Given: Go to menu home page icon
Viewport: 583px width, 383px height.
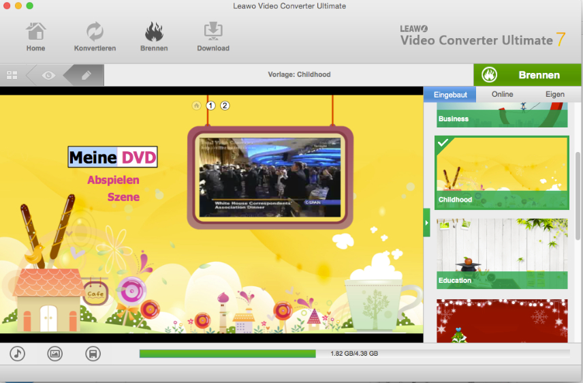Looking at the screenshot, I should click(196, 106).
